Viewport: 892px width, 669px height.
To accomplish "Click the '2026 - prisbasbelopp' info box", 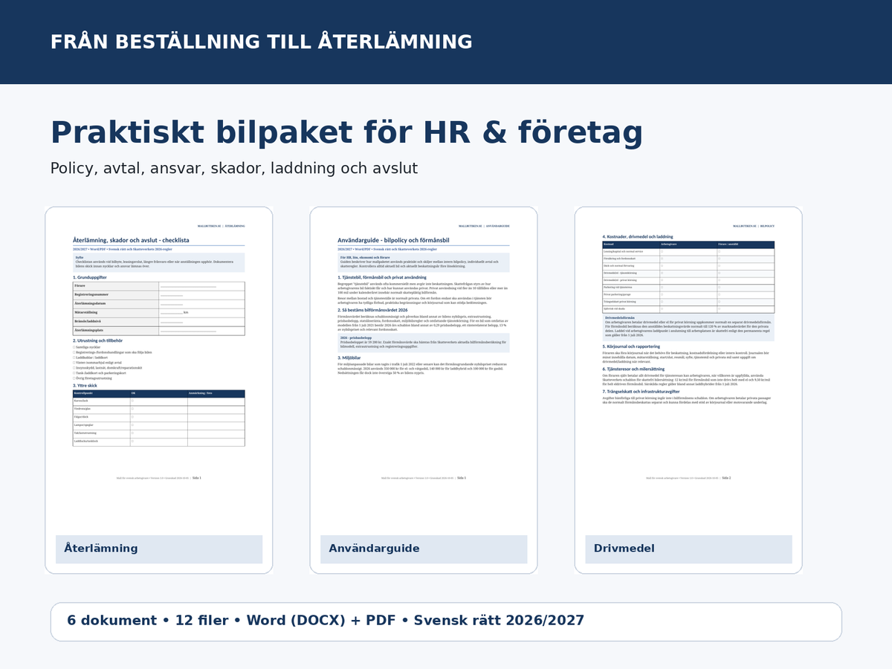I will tap(424, 342).
